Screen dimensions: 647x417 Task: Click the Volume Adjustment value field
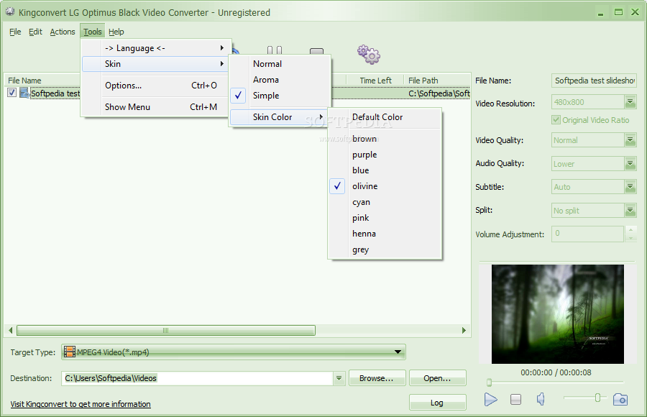587,234
